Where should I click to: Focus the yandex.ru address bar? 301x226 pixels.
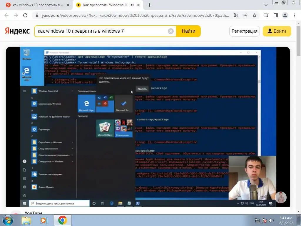(135, 15)
